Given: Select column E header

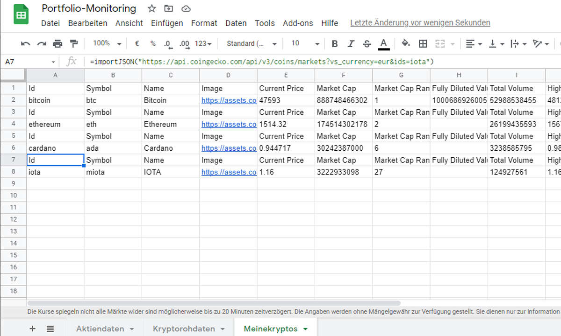Looking at the screenshot, I should coord(286,75).
